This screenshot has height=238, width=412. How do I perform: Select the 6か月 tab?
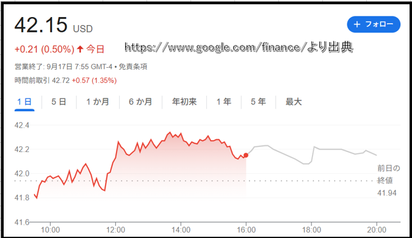(140, 102)
